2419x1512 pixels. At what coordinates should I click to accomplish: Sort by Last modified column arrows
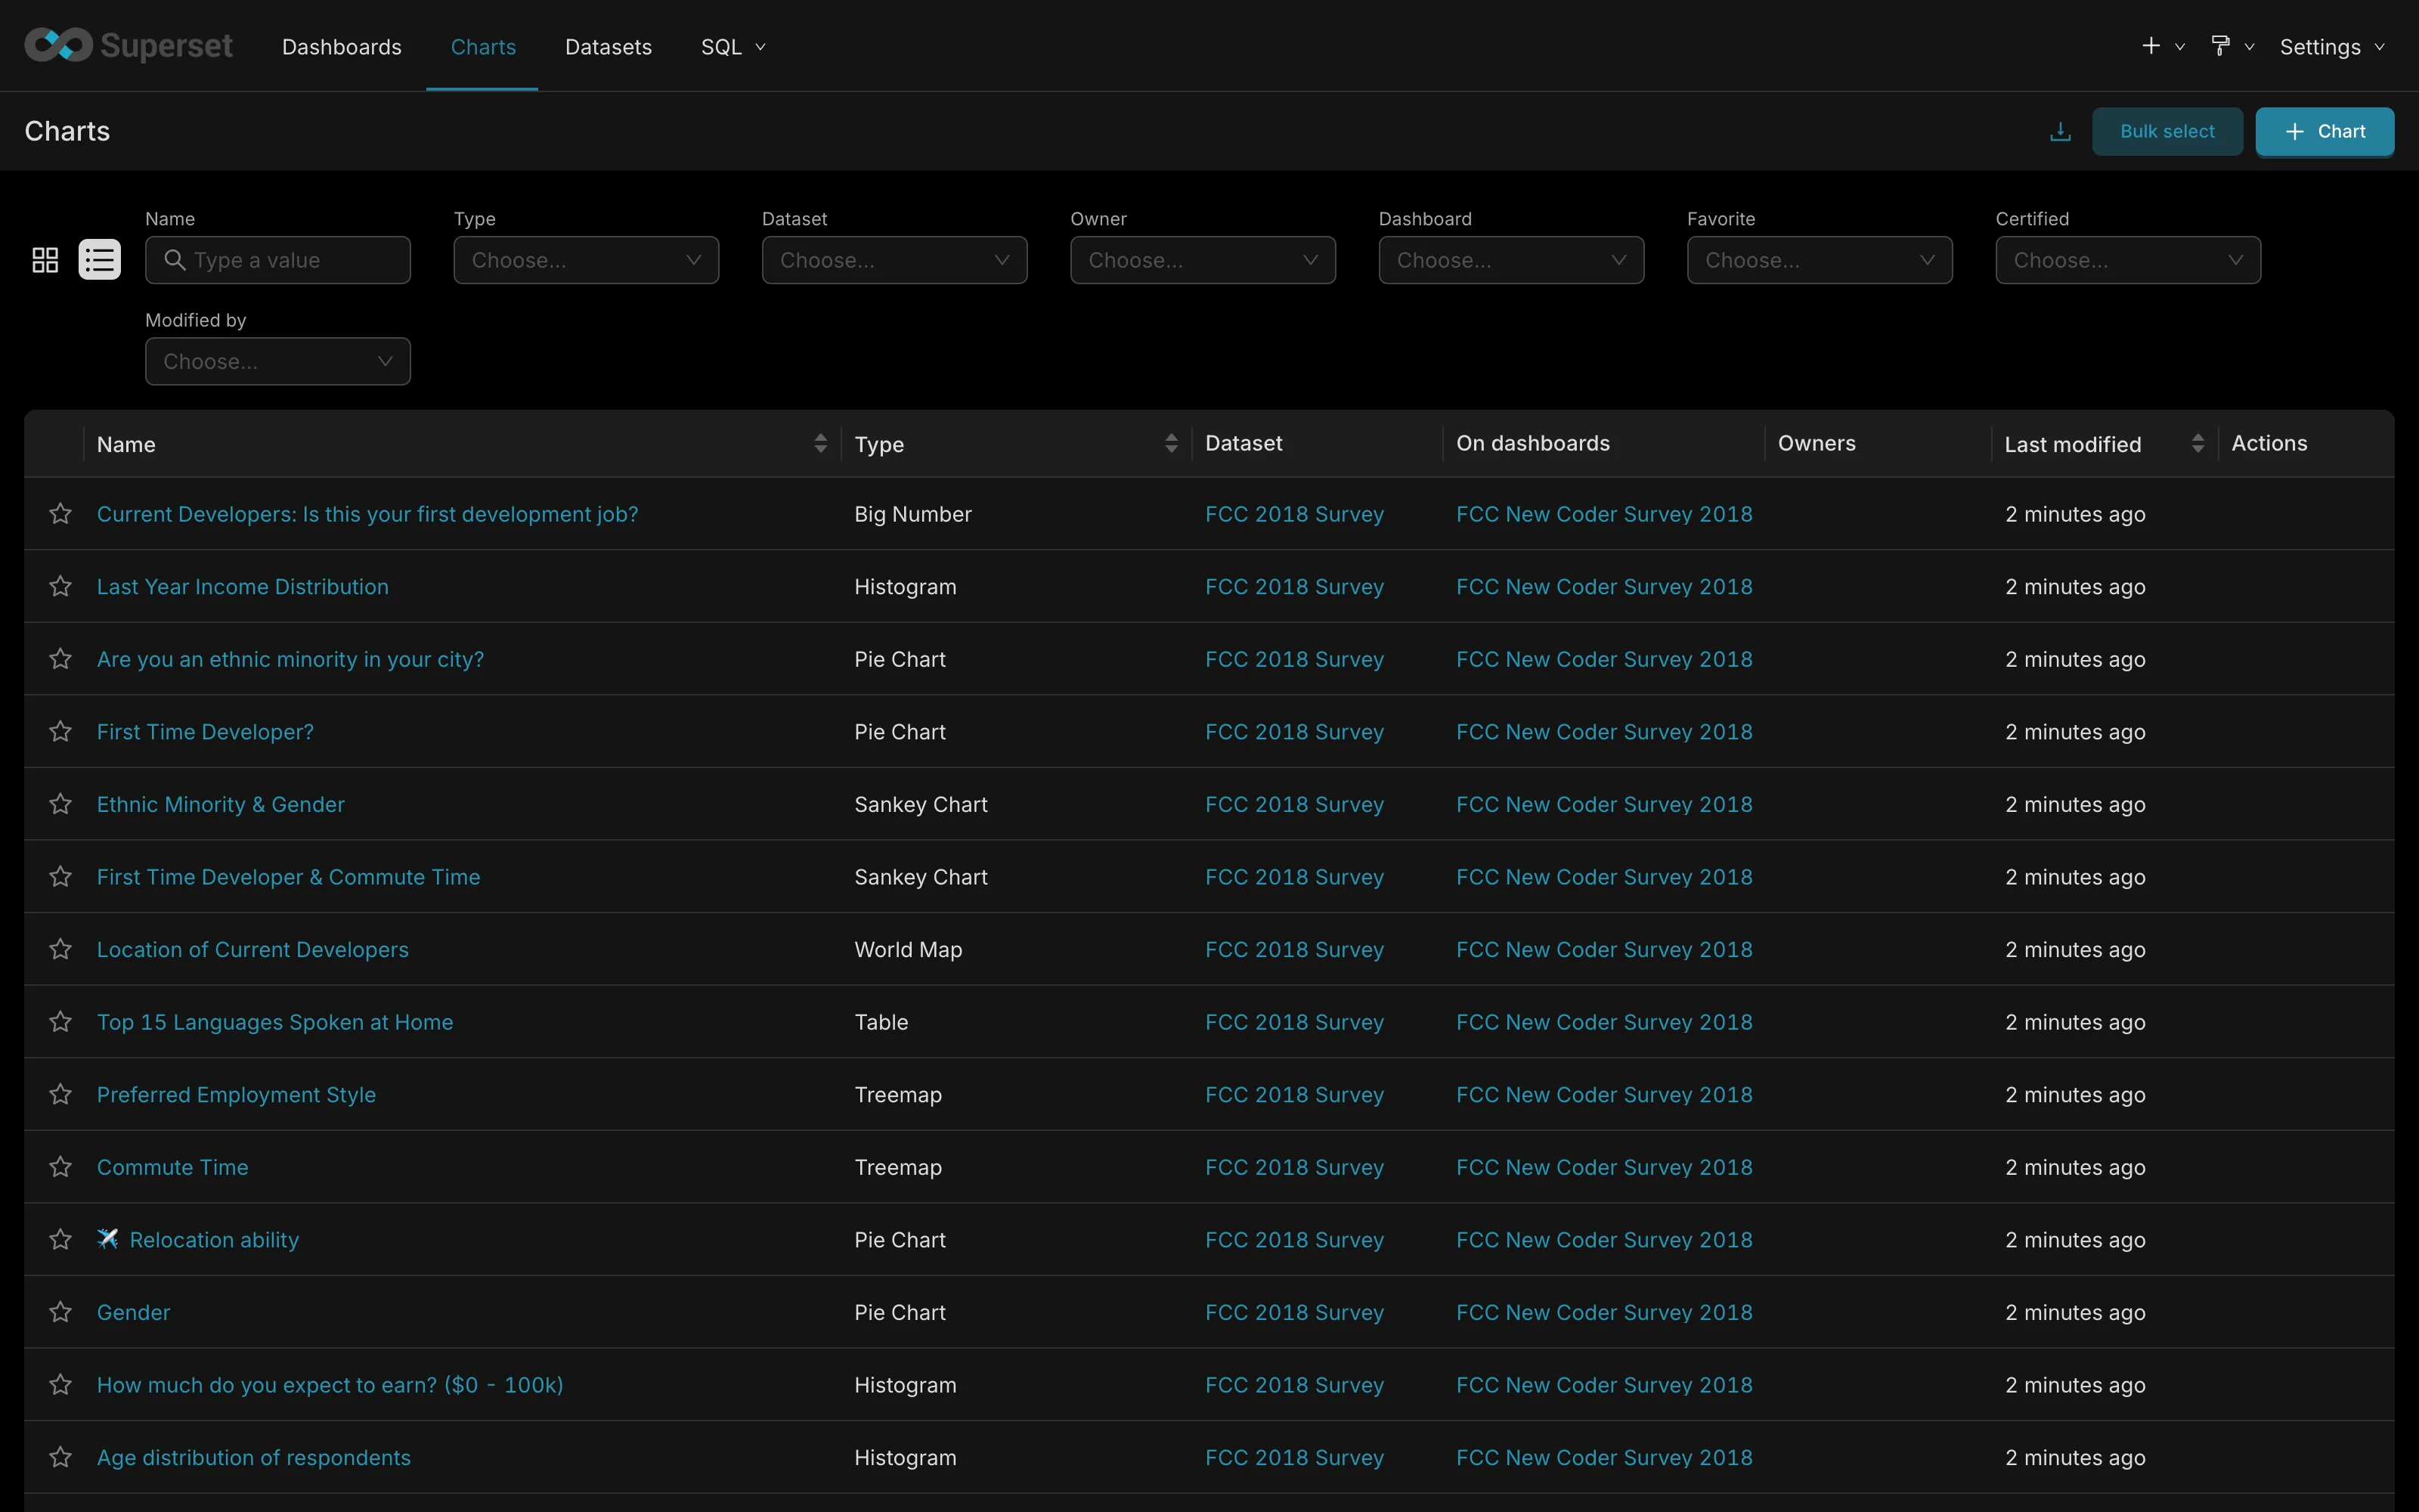2198,443
